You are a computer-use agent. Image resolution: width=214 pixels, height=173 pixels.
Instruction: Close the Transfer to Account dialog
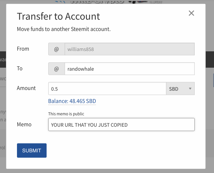[191, 13]
